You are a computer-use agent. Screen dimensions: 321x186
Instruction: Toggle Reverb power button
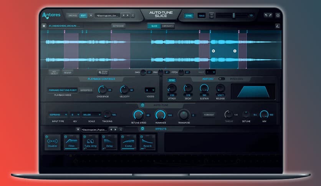point(141,137)
